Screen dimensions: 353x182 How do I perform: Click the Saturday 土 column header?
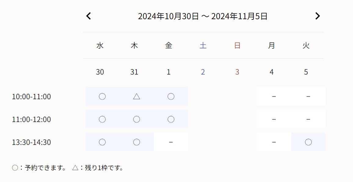[203, 46]
